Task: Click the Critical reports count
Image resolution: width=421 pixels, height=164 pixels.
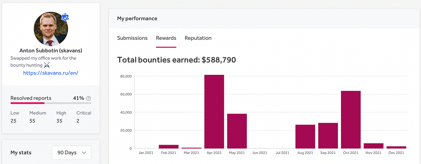Action: [x=78, y=121]
